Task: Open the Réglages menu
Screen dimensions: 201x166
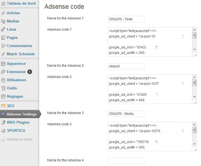Action: point(19,96)
